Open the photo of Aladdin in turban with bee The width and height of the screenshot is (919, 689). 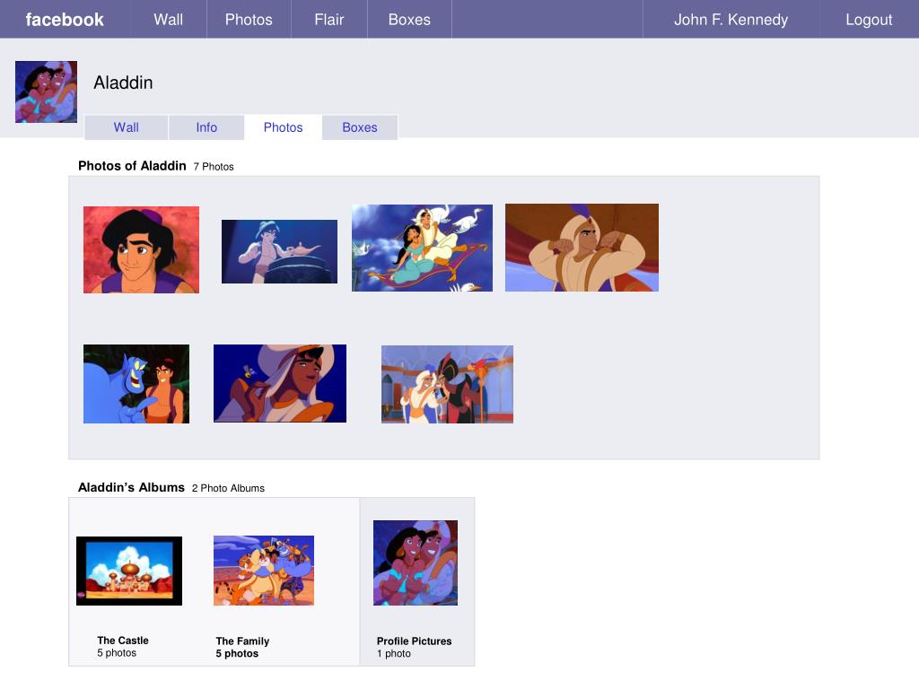point(280,383)
